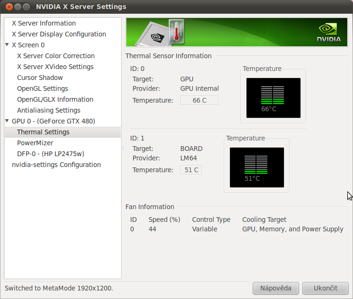Collapse the X Screen 0 tree node
Viewport: 353px width, 299px height.
[x=7, y=44]
